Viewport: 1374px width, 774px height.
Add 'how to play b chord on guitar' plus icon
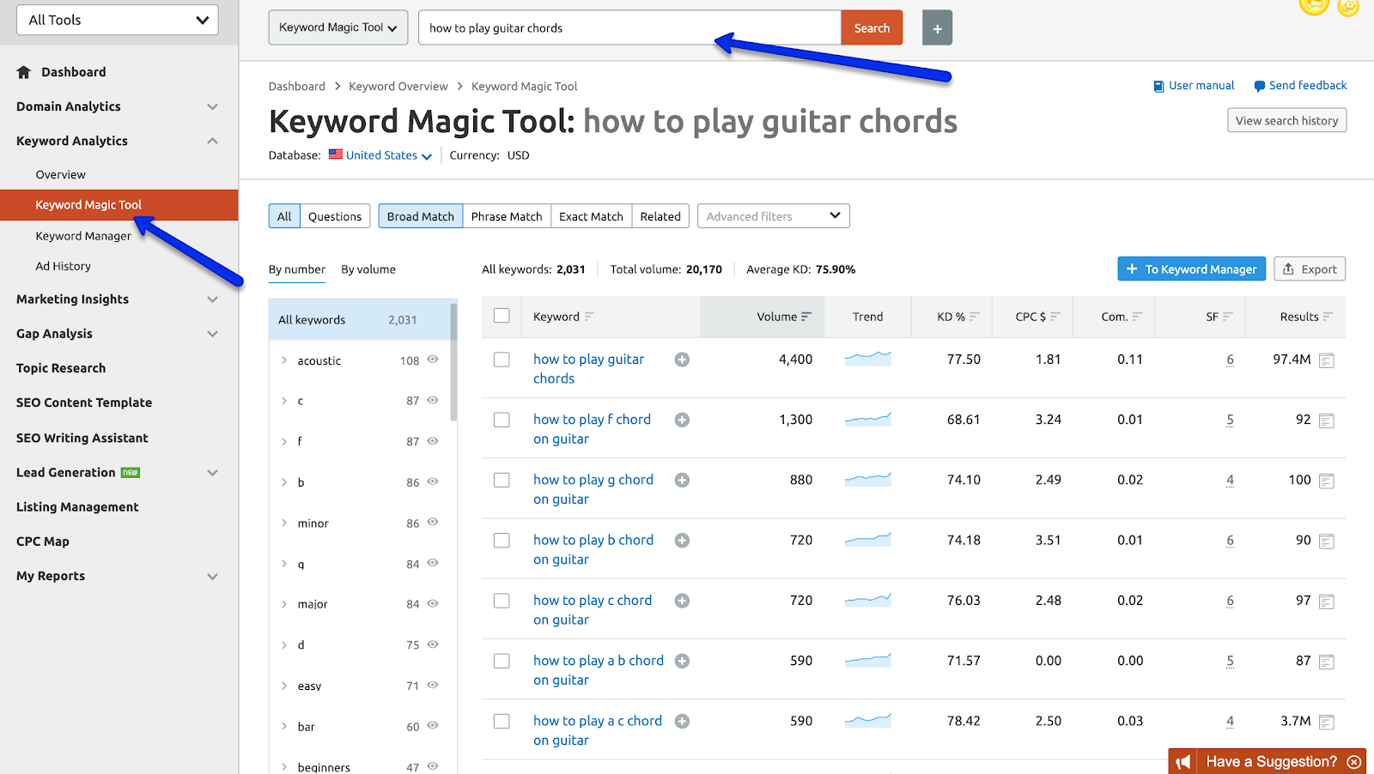click(682, 540)
